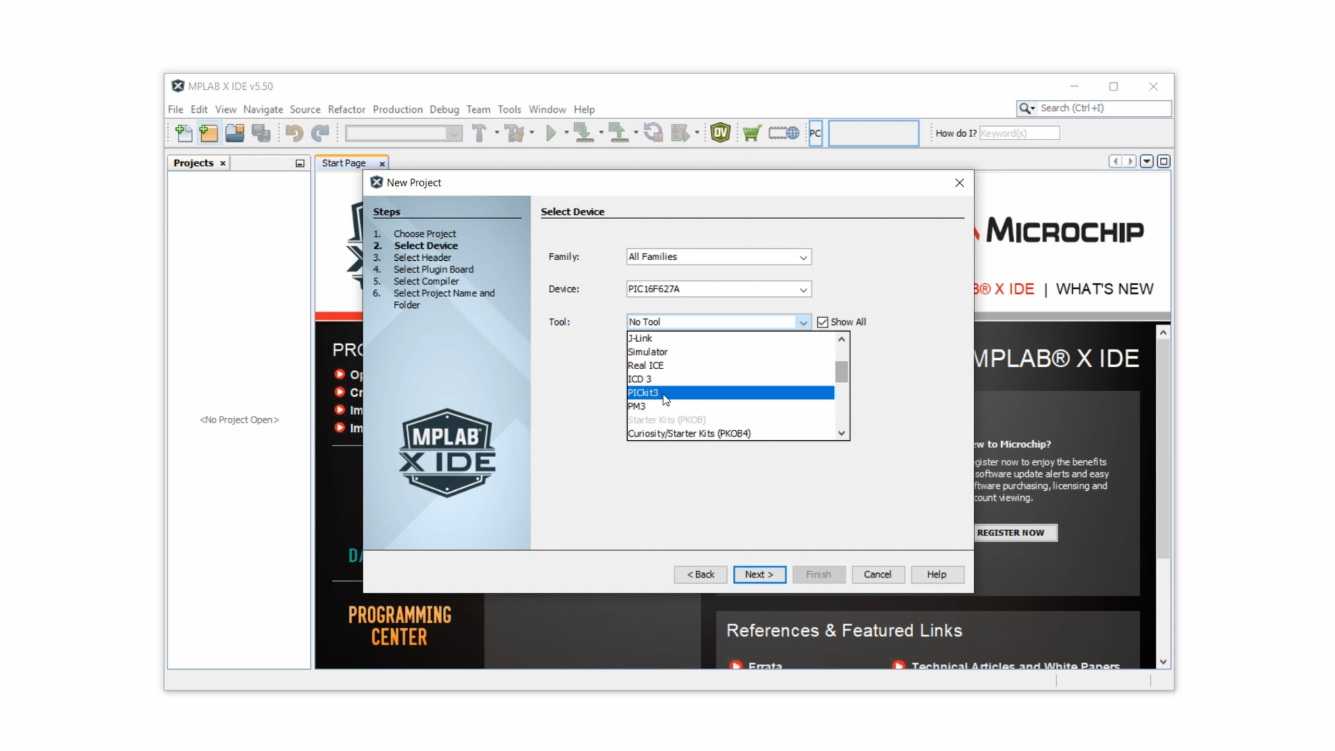Image resolution: width=1335 pixels, height=751 pixels.
Task: Open the MPLAB Data Visualizer DV icon
Action: tap(720, 133)
